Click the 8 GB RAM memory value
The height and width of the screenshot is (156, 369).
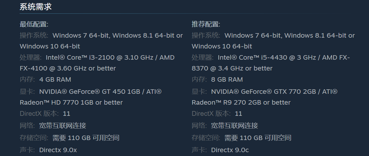[x=227, y=79]
